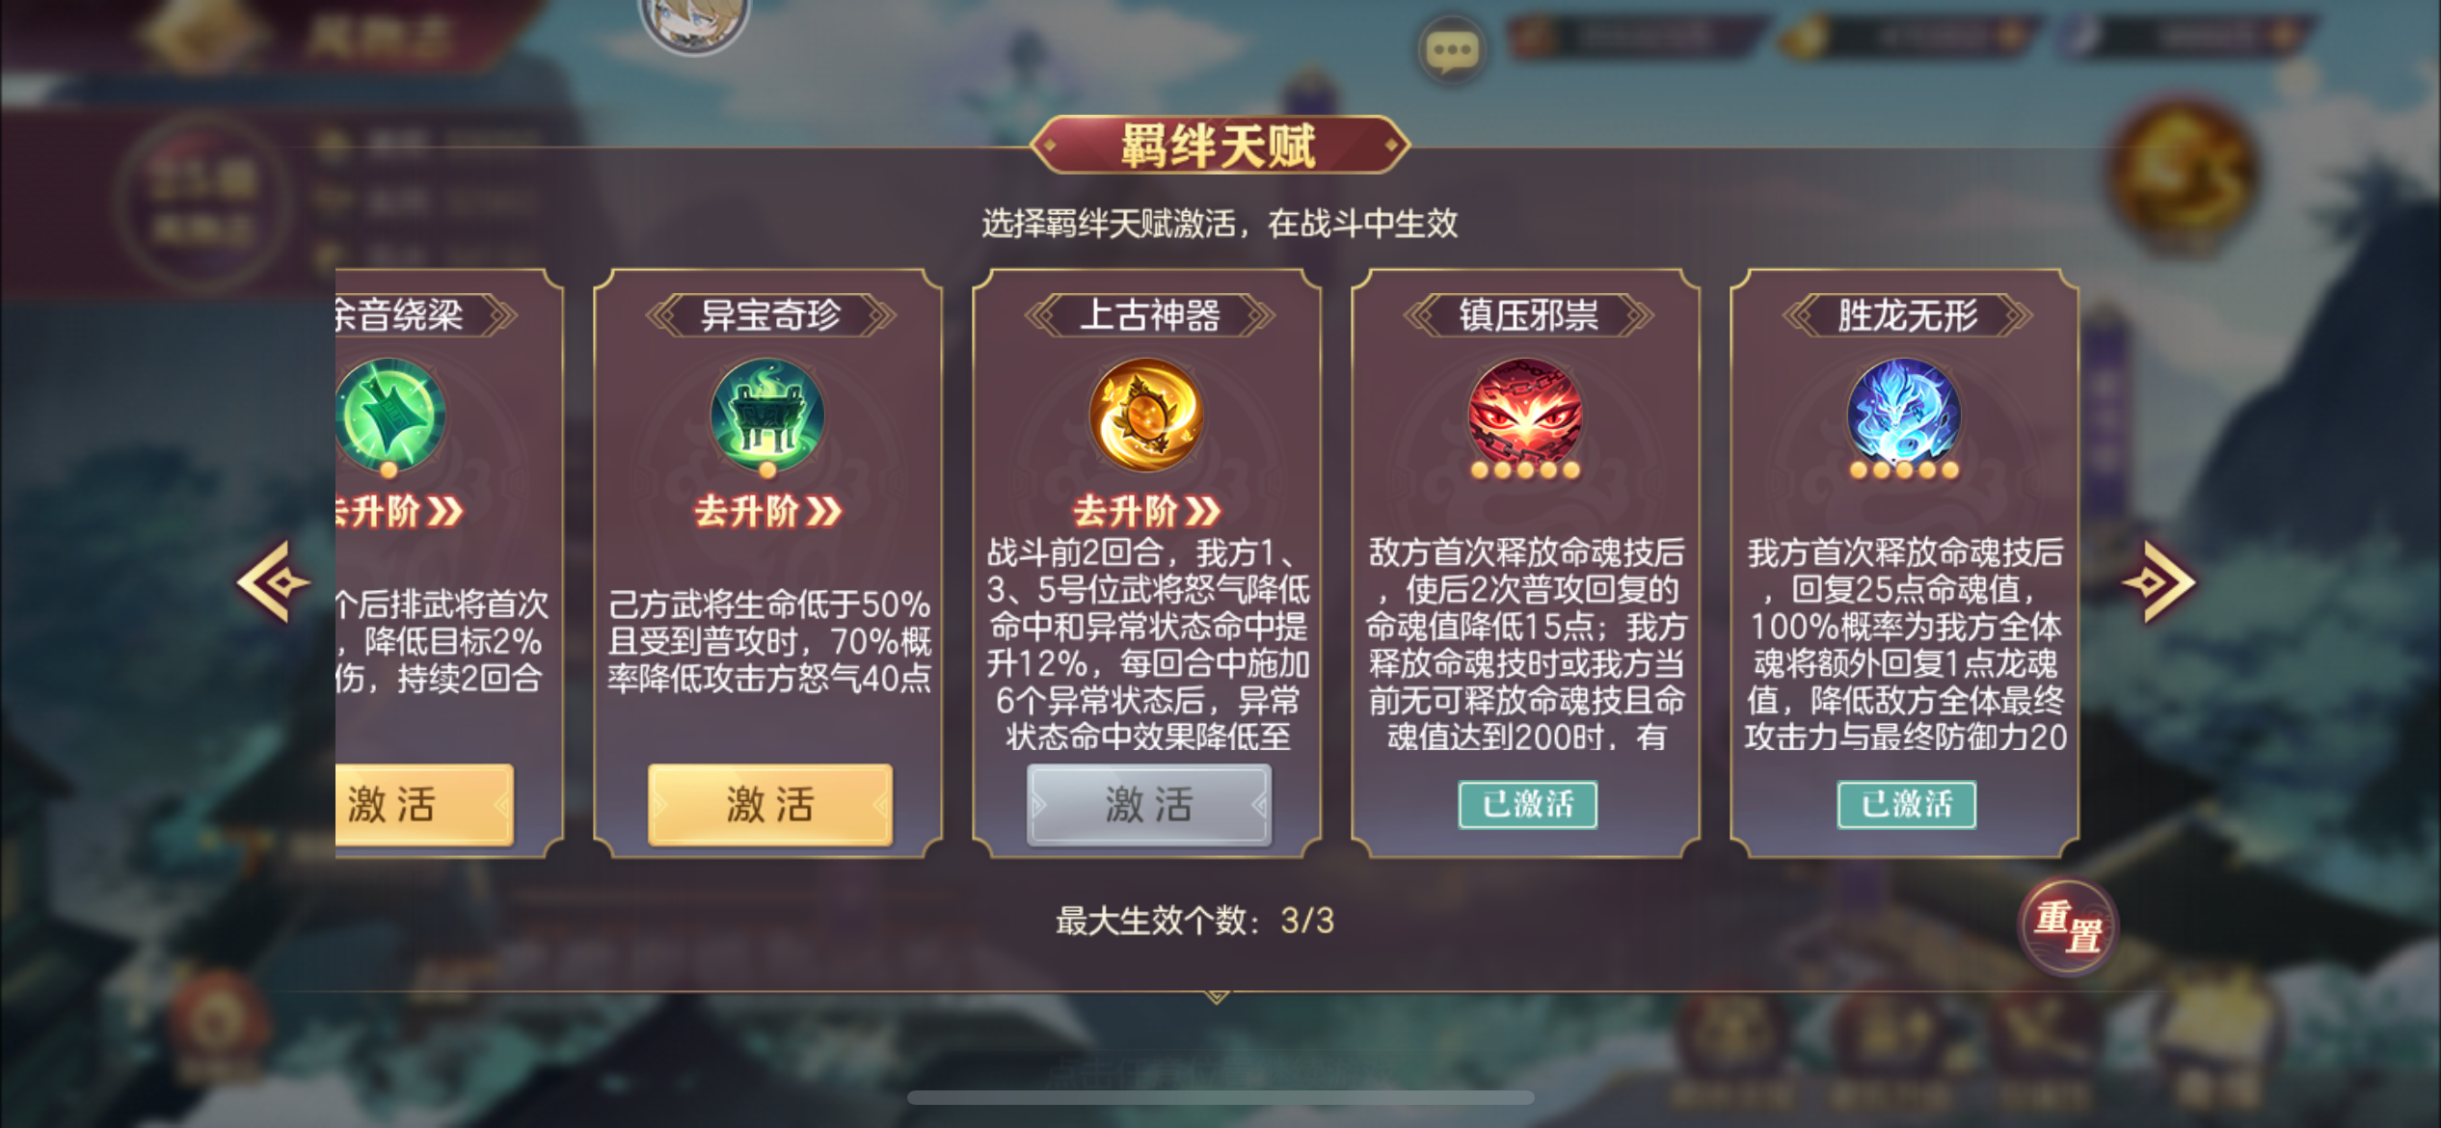Click the greyed 激活 button under 上古神器

tap(1149, 805)
